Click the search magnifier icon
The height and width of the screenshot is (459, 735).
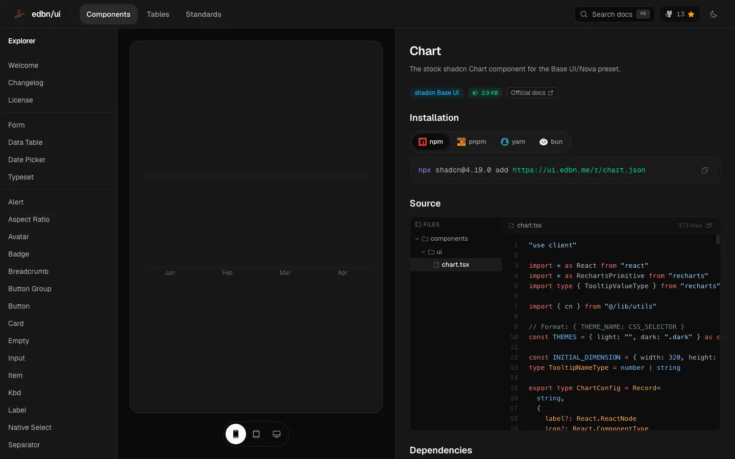tap(584, 14)
